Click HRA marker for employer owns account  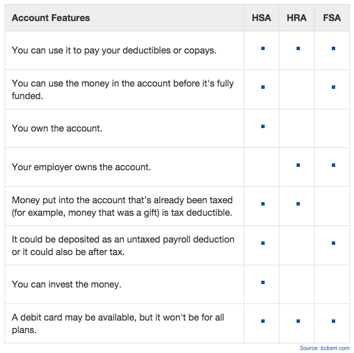[298, 165]
